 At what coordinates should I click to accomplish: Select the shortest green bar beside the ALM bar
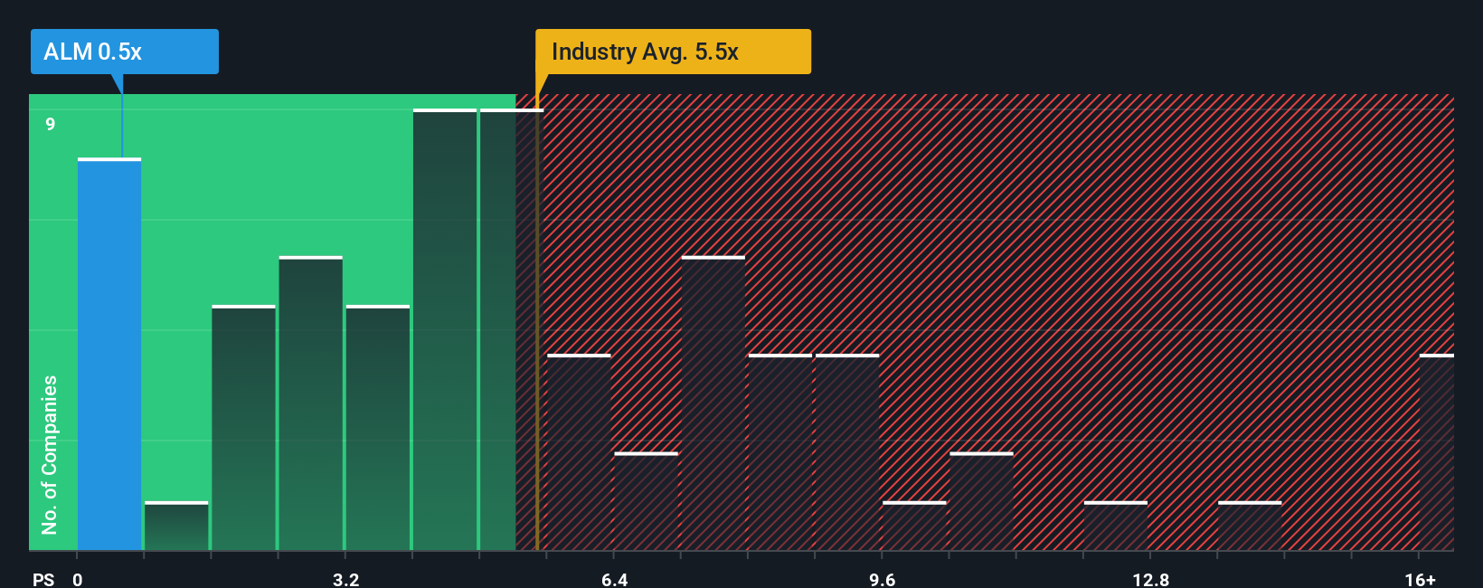click(x=176, y=526)
